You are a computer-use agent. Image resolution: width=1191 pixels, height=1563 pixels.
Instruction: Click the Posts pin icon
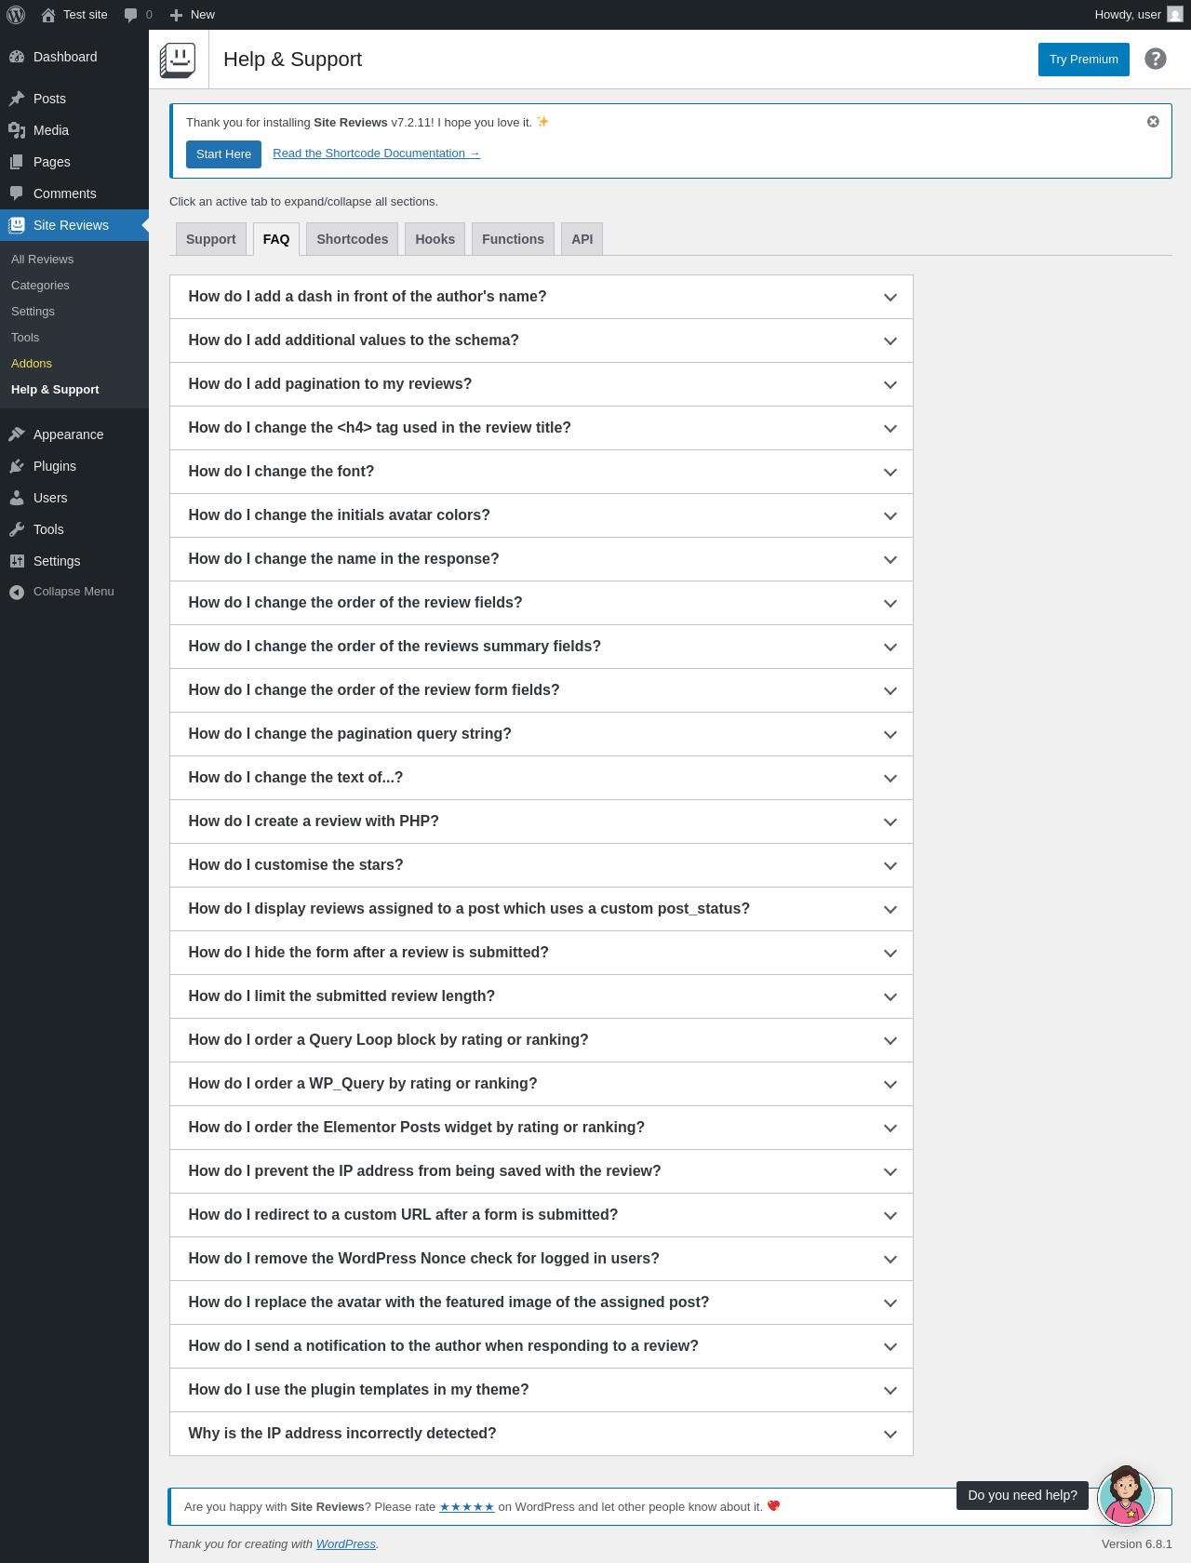[17, 99]
